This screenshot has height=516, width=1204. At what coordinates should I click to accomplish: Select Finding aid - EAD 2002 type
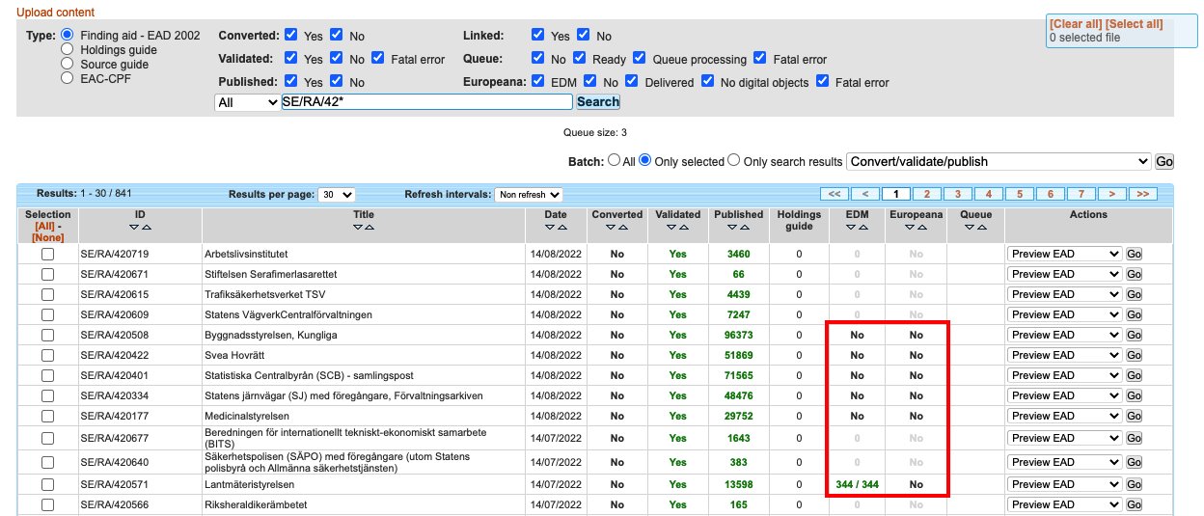tap(68, 35)
